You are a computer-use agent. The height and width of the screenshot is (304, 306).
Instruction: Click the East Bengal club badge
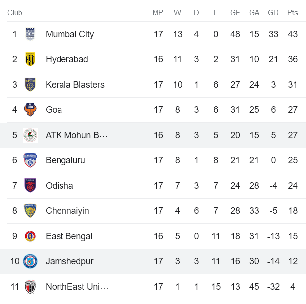click(x=30, y=236)
